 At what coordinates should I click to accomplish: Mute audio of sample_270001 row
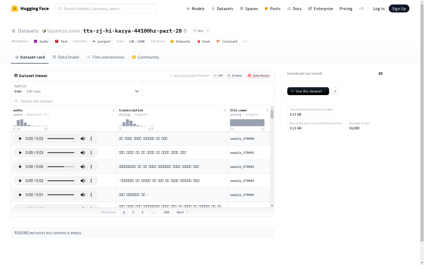click(83, 153)
